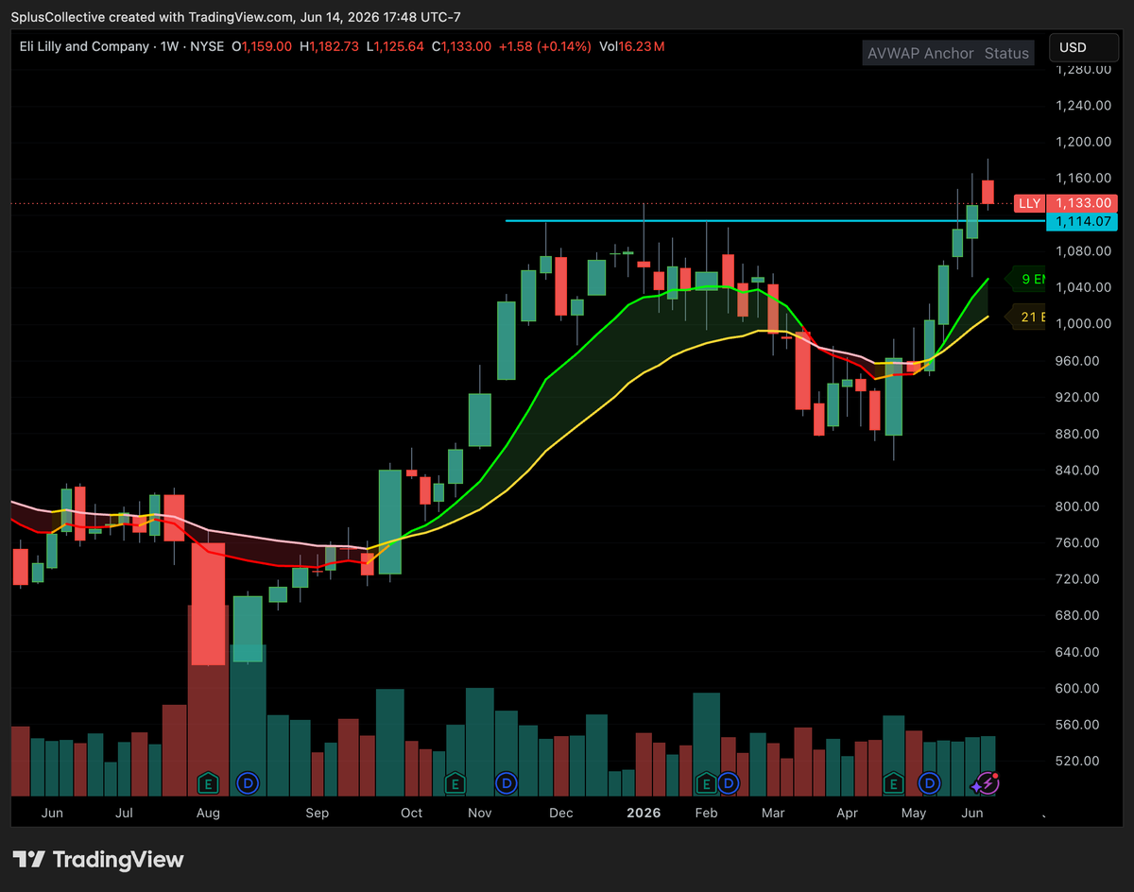Open the May dividend D marker

pos(931,782)
